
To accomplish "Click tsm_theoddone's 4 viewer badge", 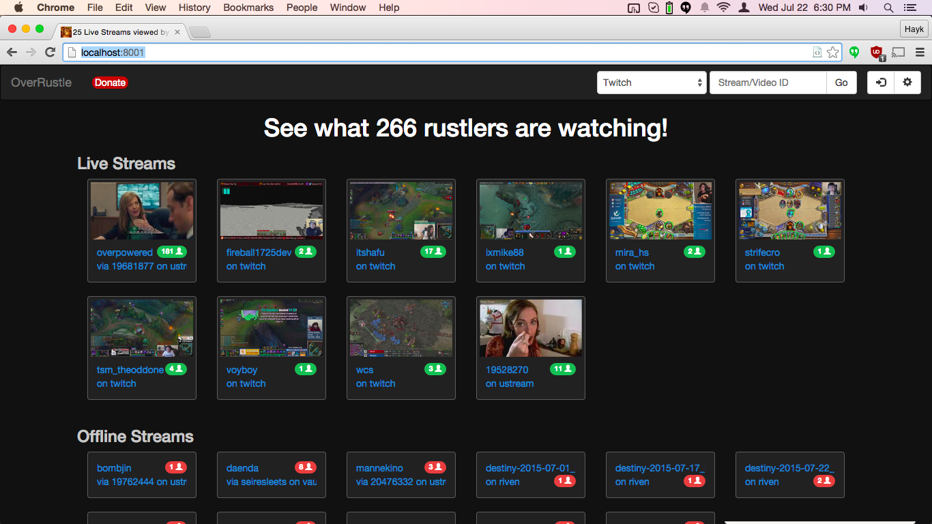I will [176, 369].
